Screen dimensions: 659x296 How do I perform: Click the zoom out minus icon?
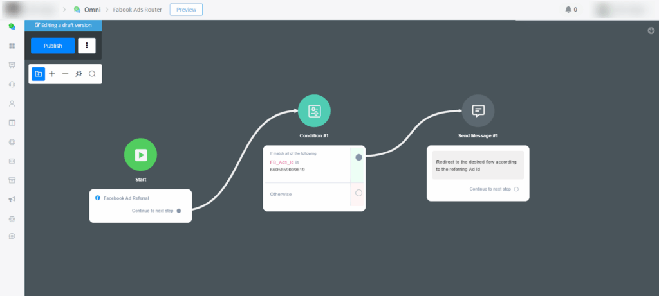[x=65, y=74]
